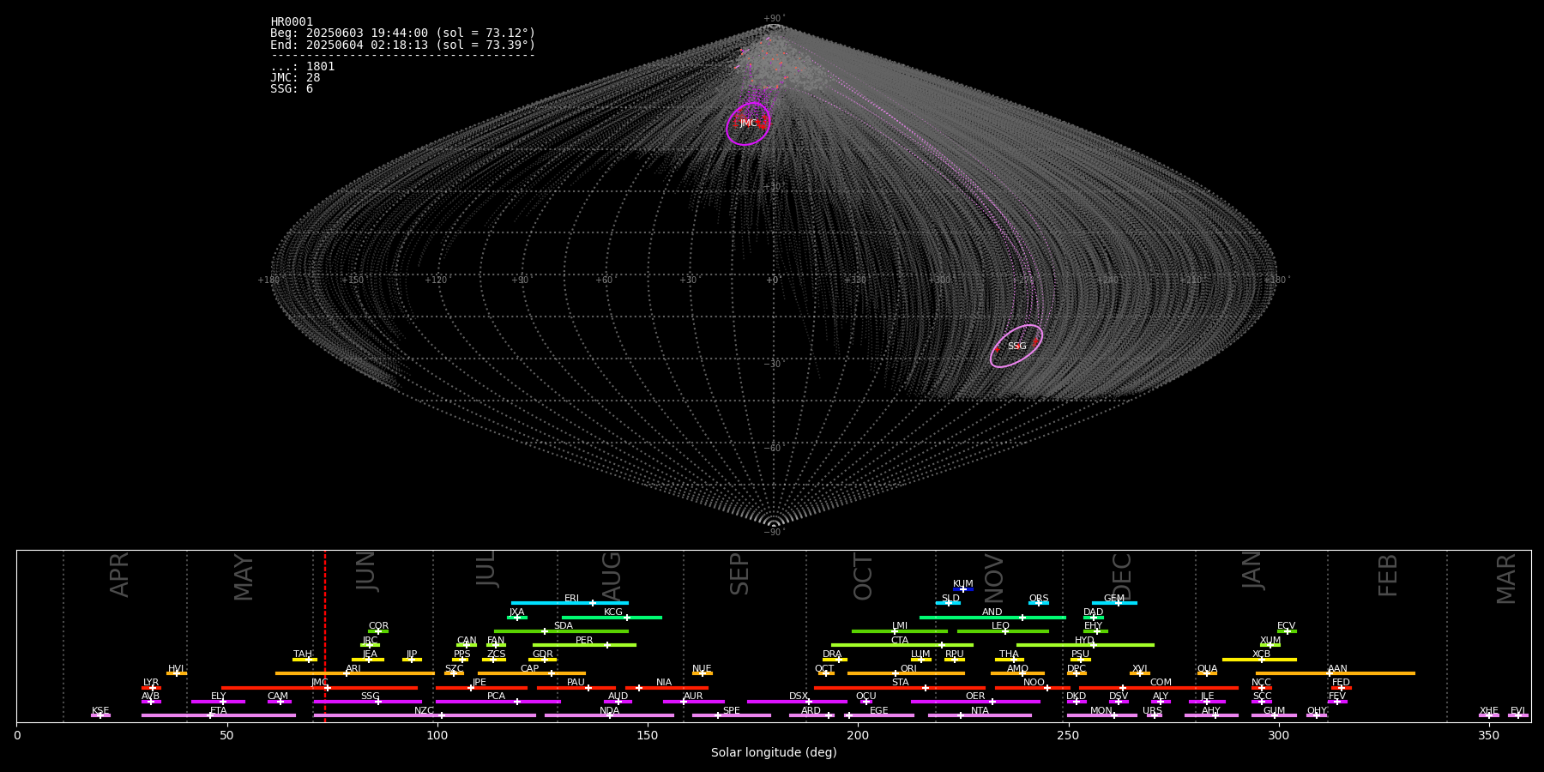This screenshot has height=772, width=1544.
Task: Click the SSG radiant ellipse on sky map
Action: coord(1016,346)
